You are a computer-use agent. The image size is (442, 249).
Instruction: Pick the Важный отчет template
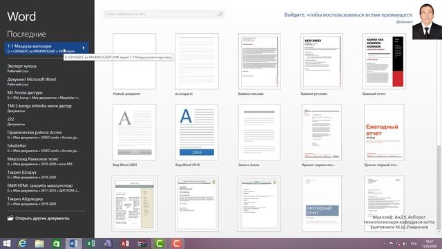[384, 62]
